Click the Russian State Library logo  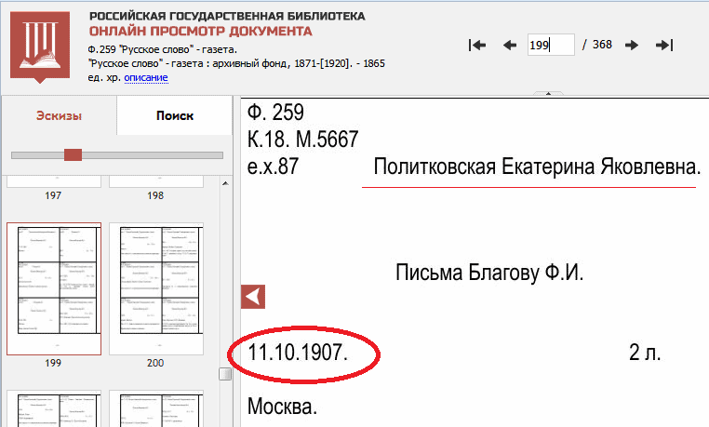(40, 44)
